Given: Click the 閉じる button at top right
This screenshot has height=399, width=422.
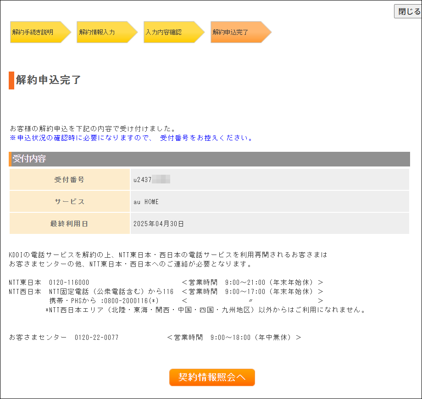Looking at the screenshot, I should point(407,11).
